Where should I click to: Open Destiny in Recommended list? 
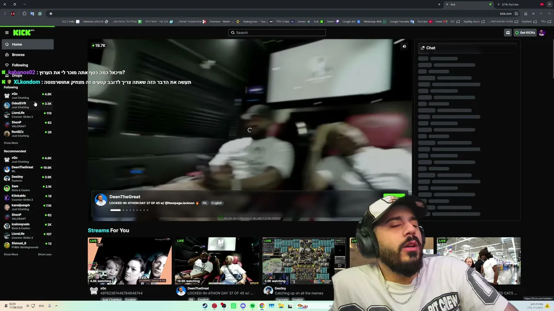coord(27,178)
